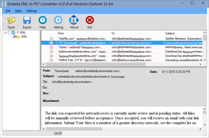This screenshot has height=138, width=209.
Task: Select the EML folder in tree
Action: tap(24, 37)
